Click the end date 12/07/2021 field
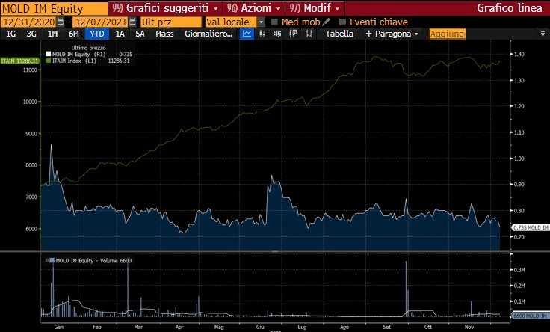550x332 pixels. pos(100,22)
